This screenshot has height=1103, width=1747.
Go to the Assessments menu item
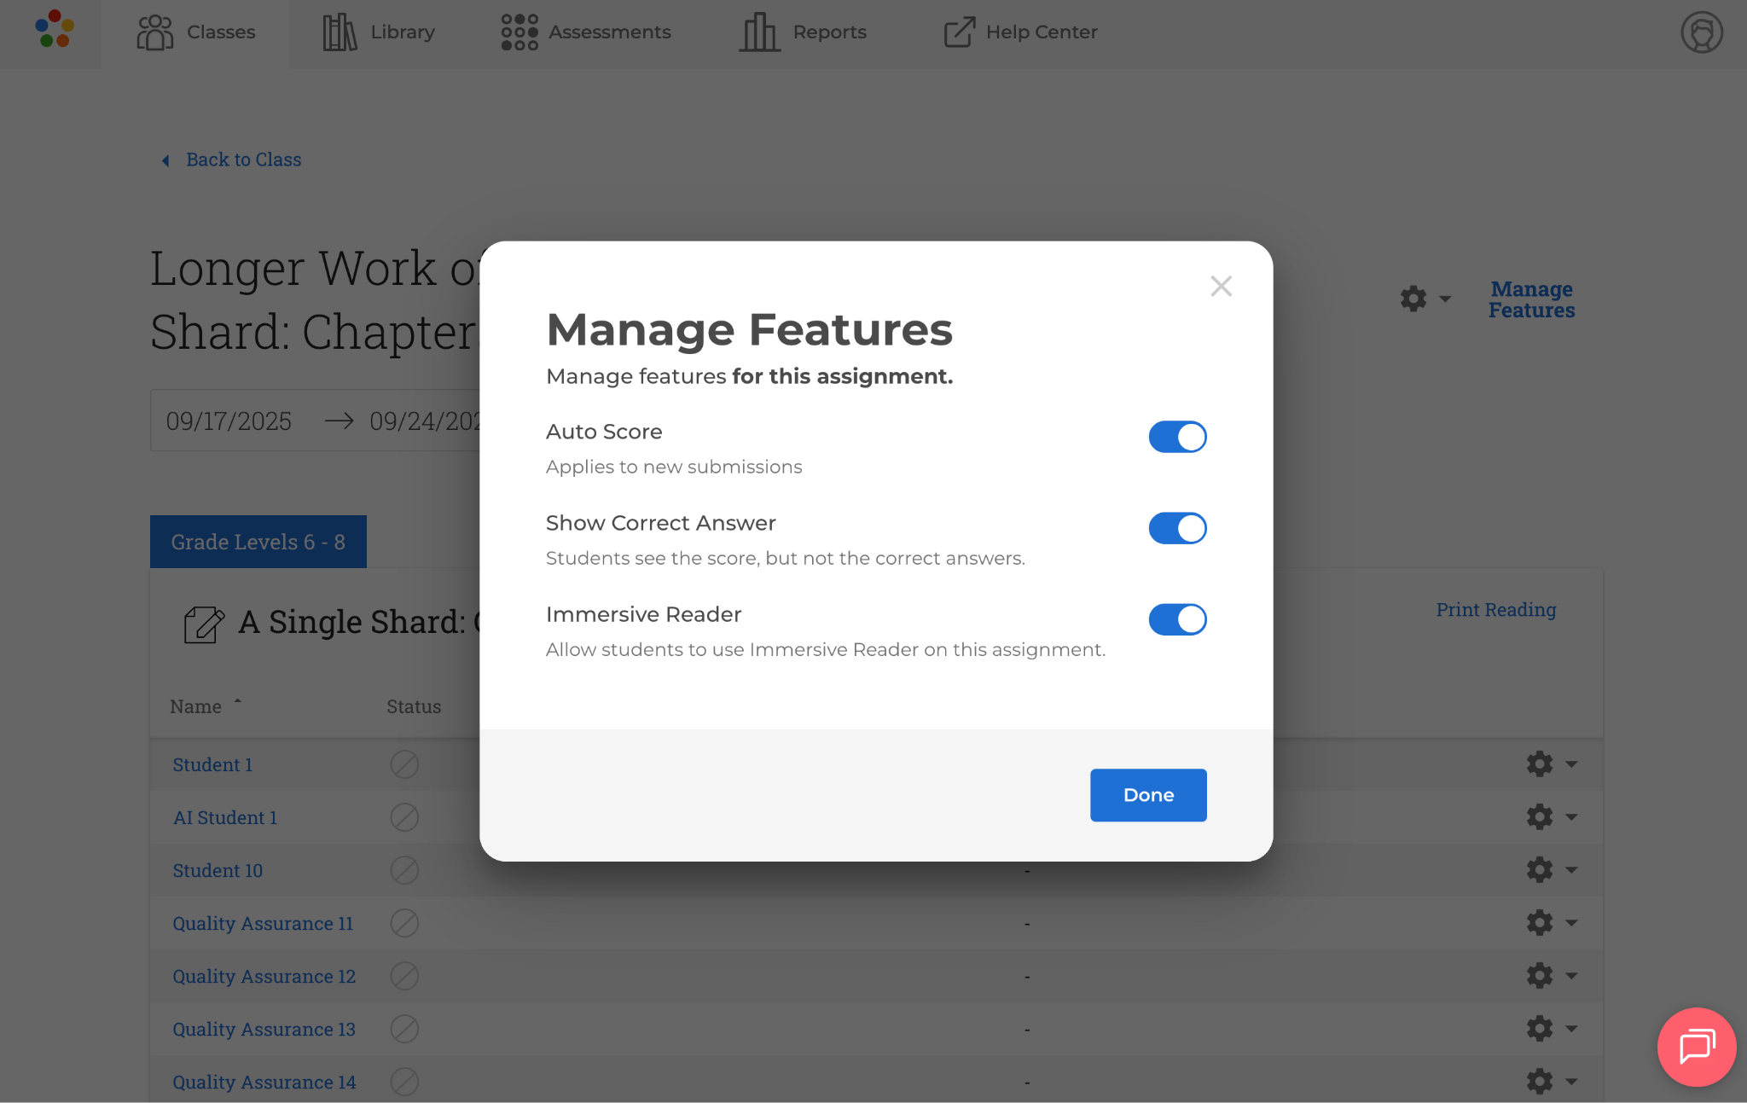tap(586, 32)
